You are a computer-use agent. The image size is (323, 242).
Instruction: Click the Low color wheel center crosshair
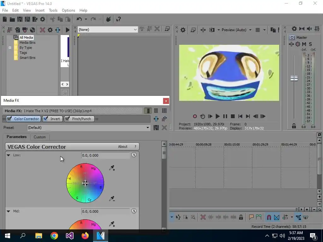pyautogui.click(x=85, y=183)
